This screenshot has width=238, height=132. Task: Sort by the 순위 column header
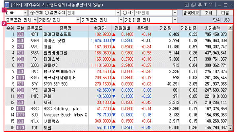tap(10, 28)
